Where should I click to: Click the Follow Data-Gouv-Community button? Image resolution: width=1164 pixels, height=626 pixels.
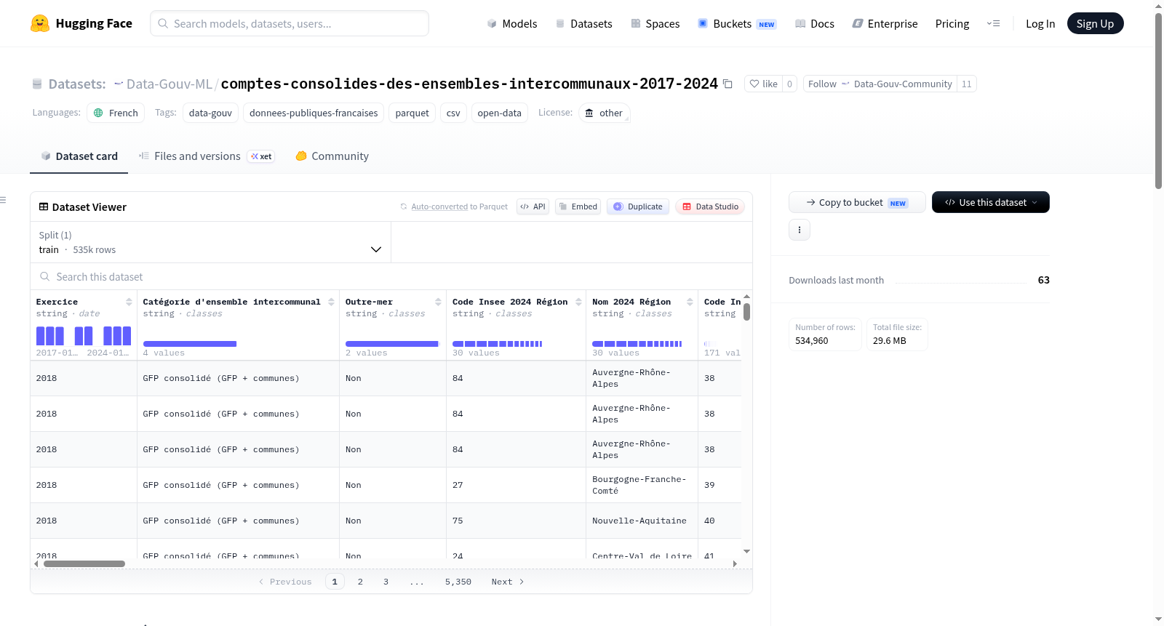pyautogui.click(x=880, y=84)
